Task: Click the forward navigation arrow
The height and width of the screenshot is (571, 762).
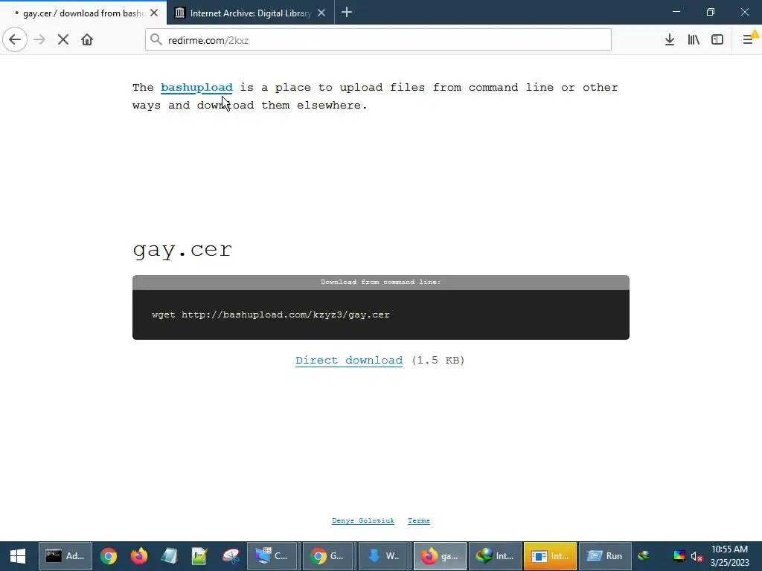Action: [x=39, y=40]
